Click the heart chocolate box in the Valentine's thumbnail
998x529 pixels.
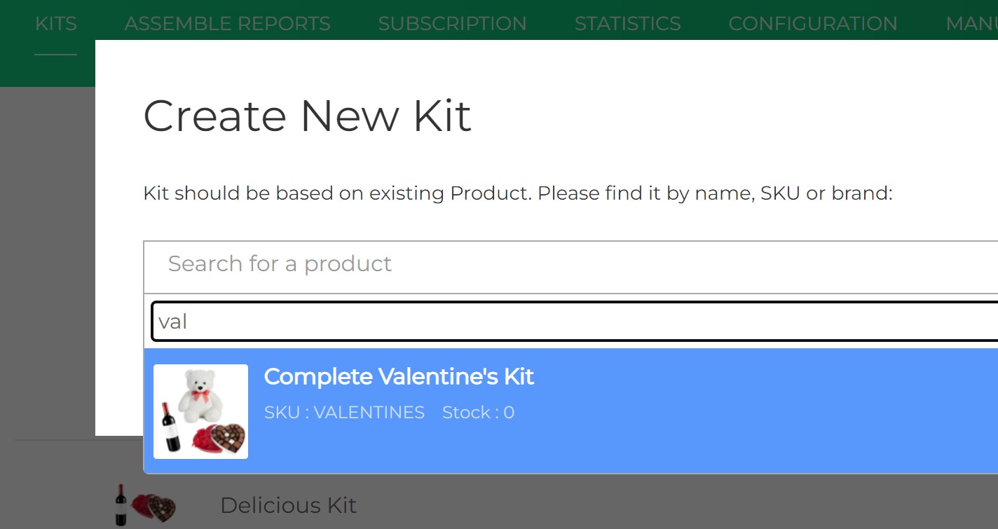tap(226, 438)
